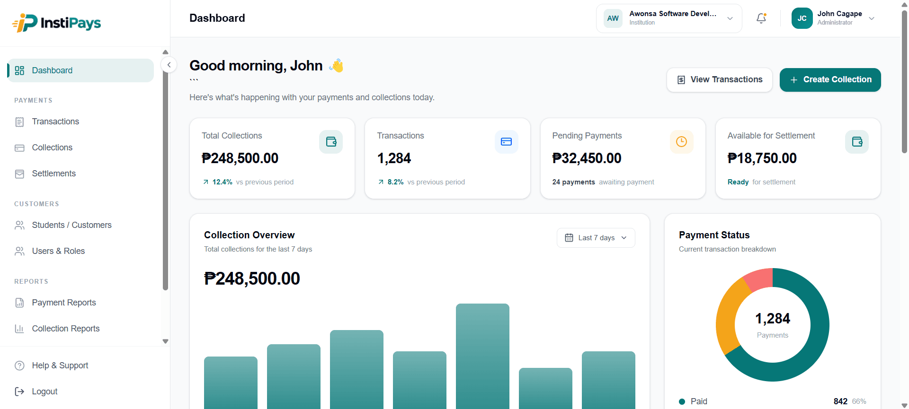Click the Payment Reports sidebar icon
This screenshot has height=409, width=909.
click(19, 303)
